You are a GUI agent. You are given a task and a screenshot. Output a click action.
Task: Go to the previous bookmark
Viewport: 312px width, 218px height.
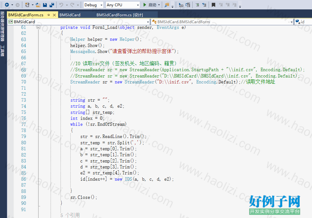221,5
